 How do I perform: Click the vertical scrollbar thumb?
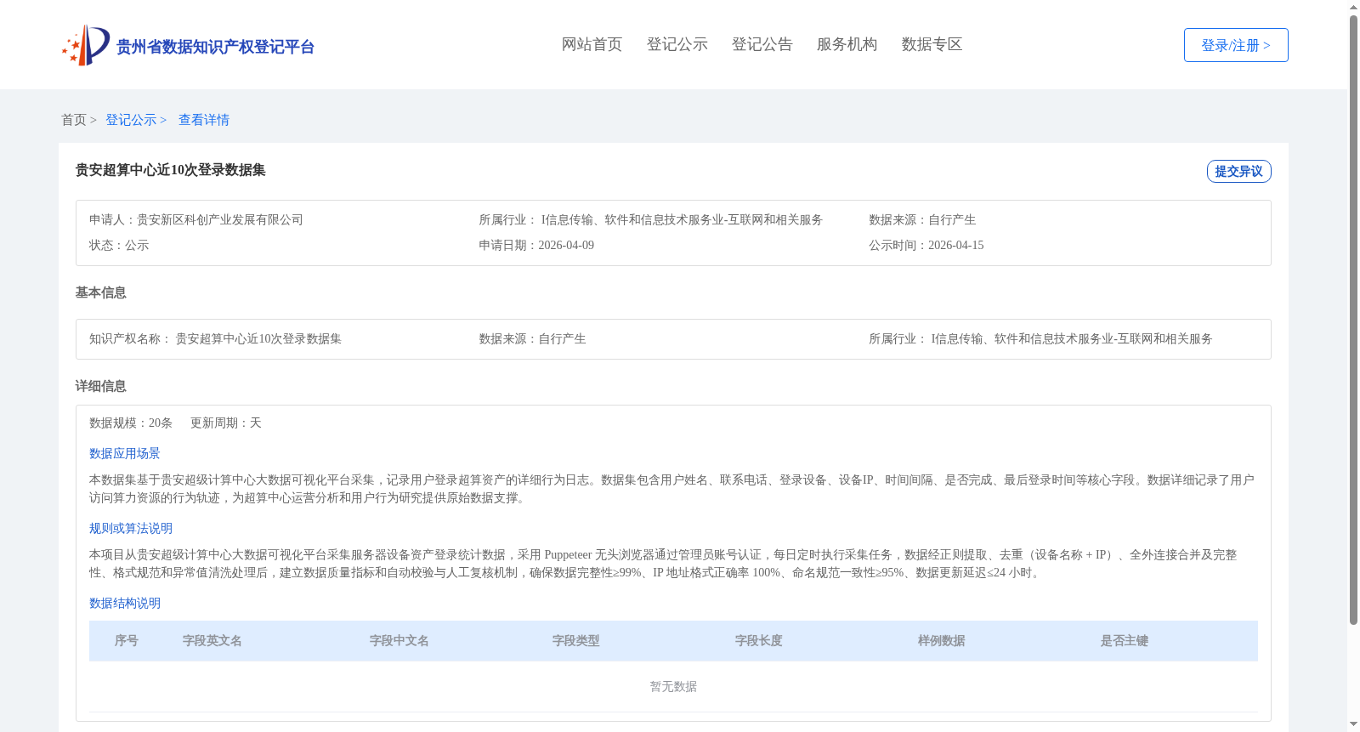click(x=1353, y=320)
